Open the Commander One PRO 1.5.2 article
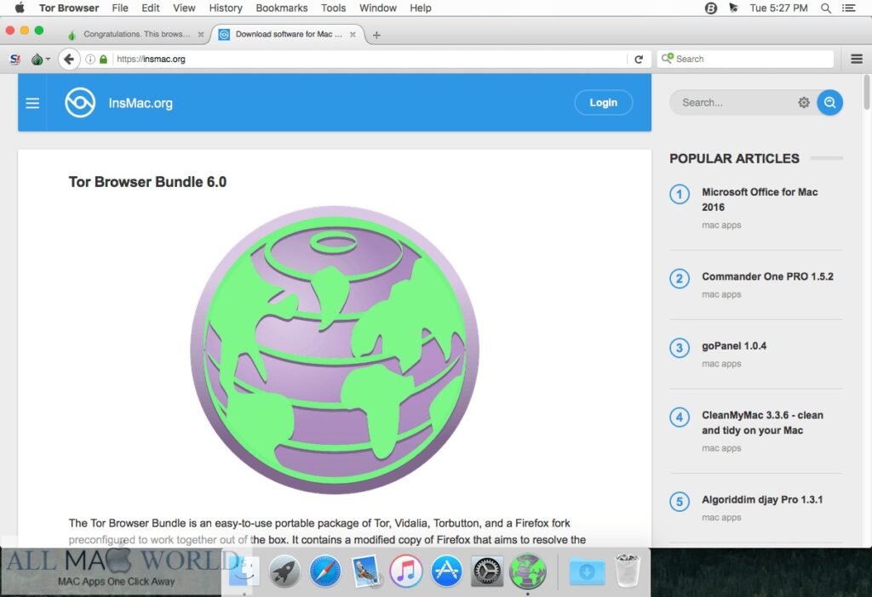Viewport: 872px width, 597px height. pyautogui.click(x=767, y=276)
